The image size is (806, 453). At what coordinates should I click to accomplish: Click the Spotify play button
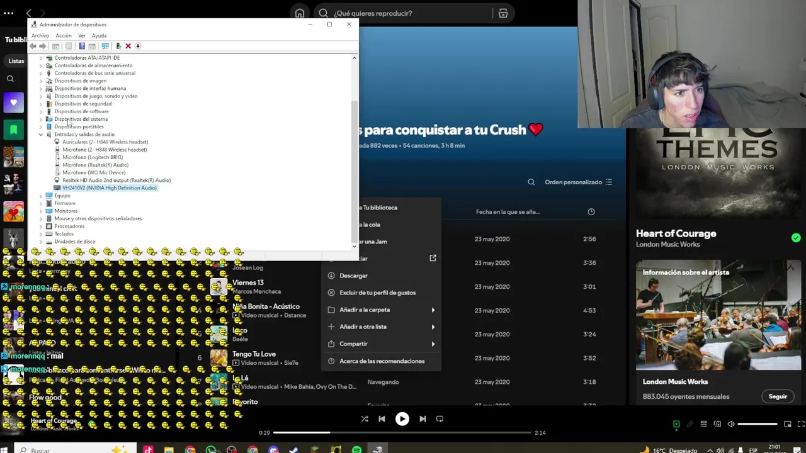click(402, 419)
